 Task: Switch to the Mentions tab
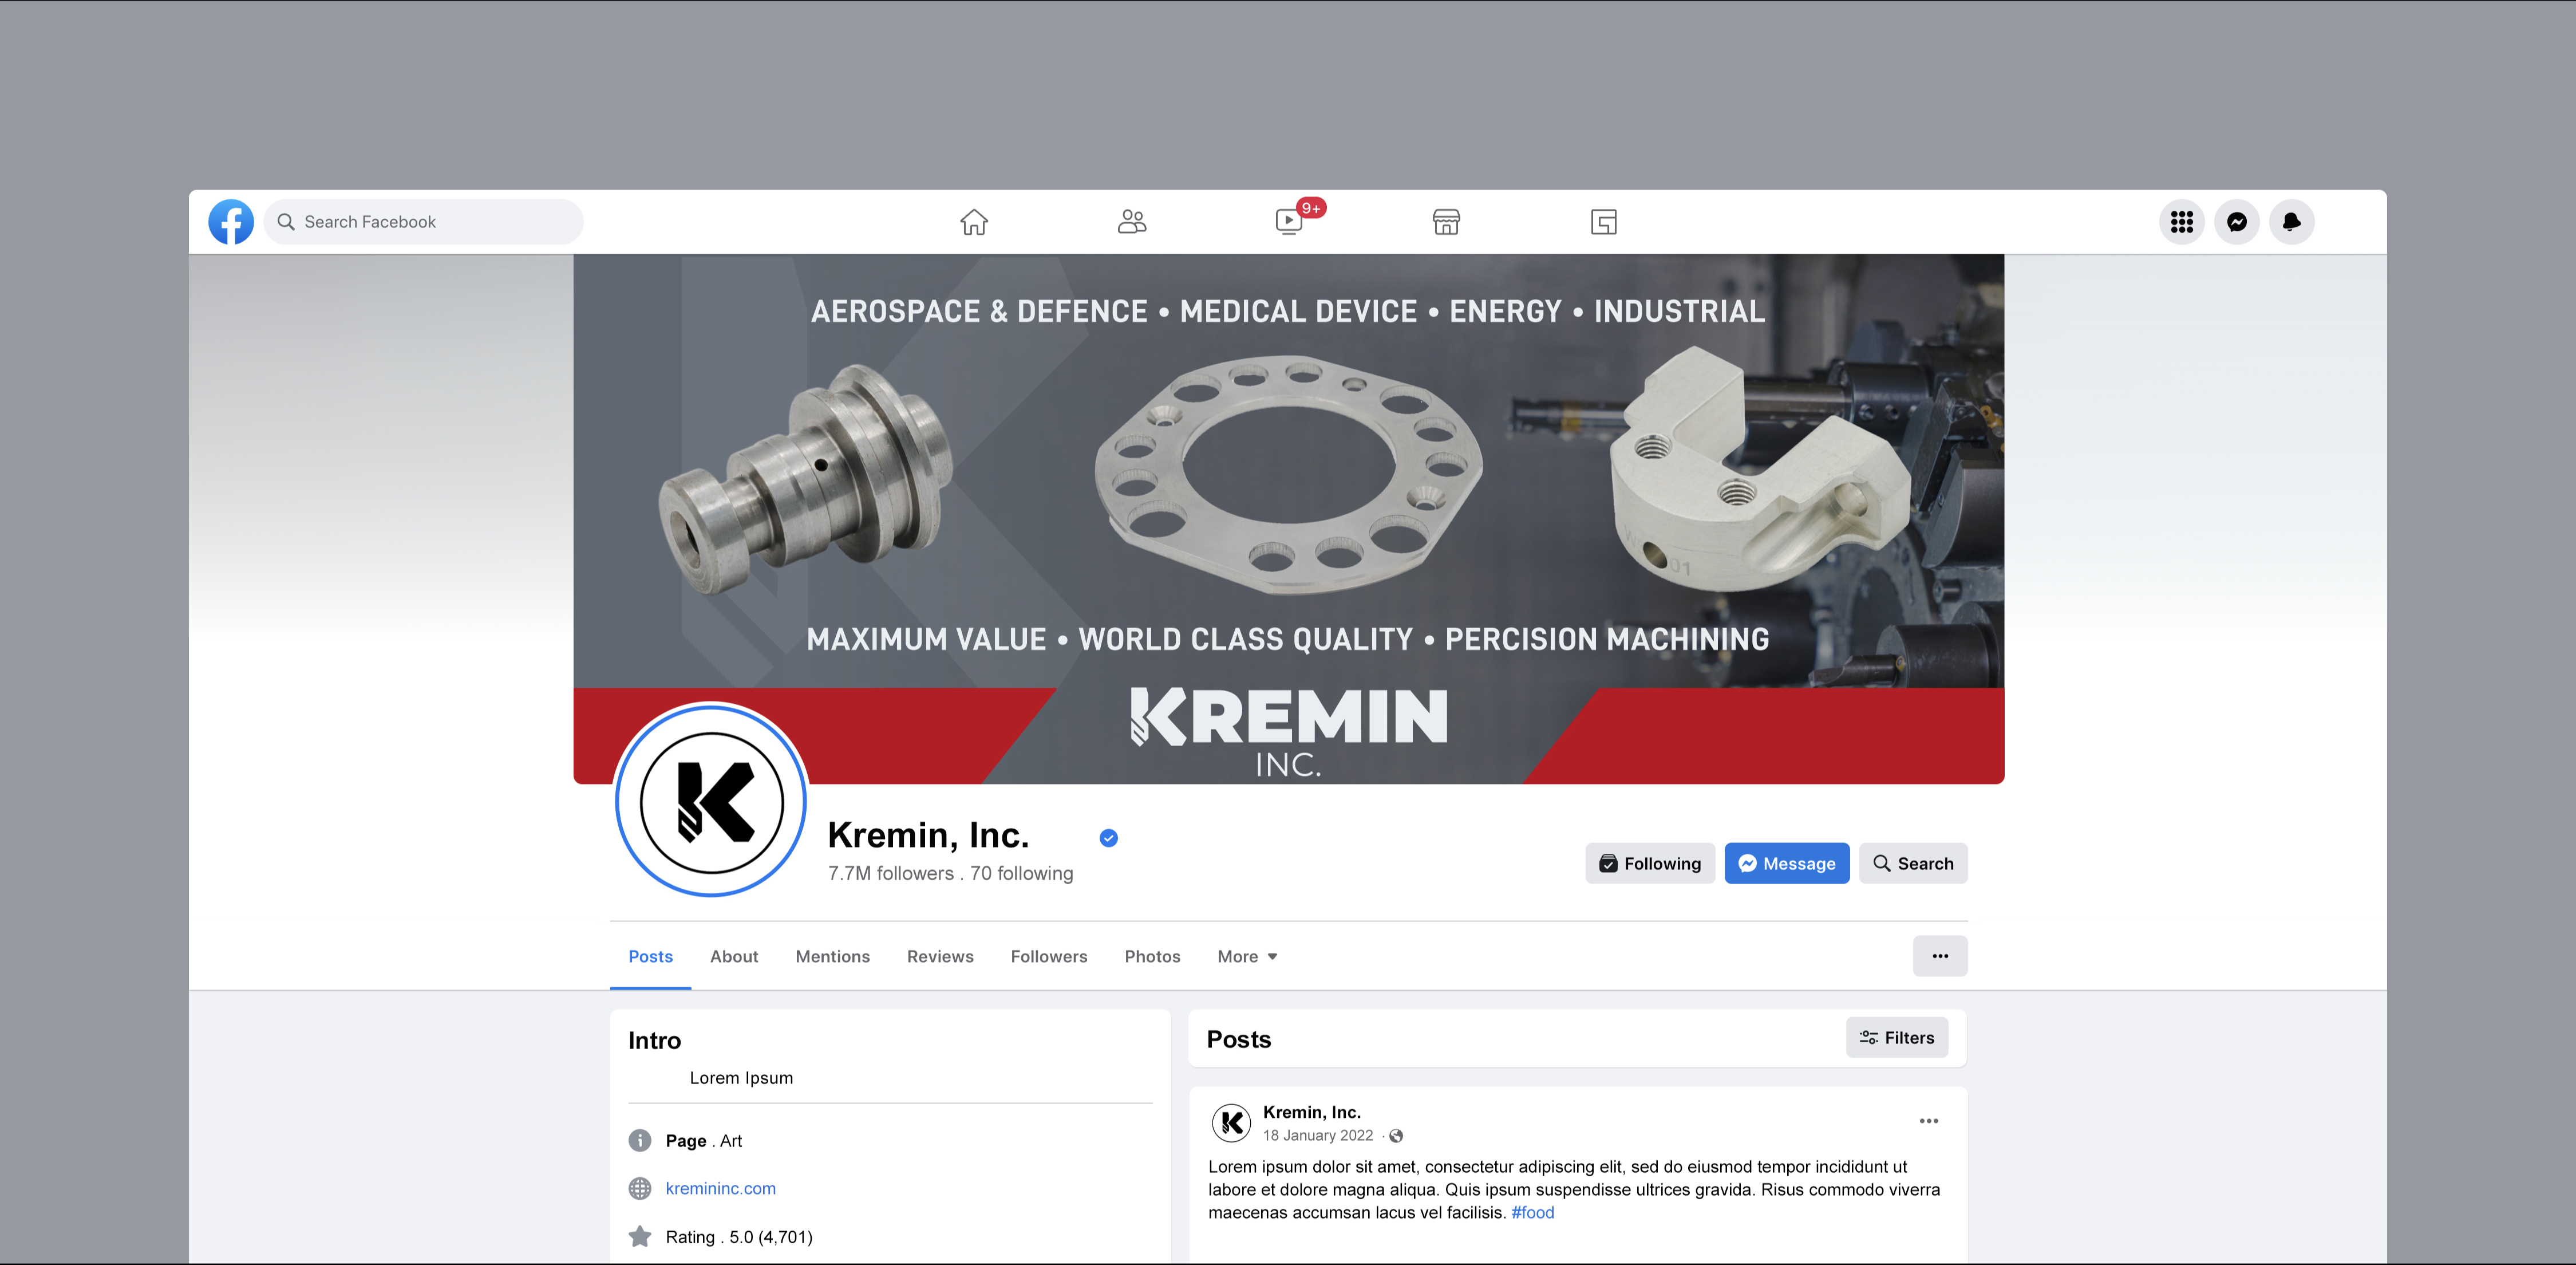click(x=832, y=957)
